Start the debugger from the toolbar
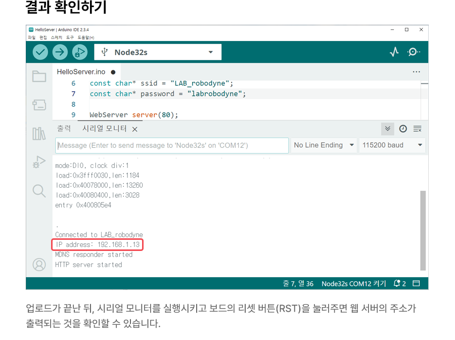The width and height of the screenshot is (455, 340). [x=79, y=52]
